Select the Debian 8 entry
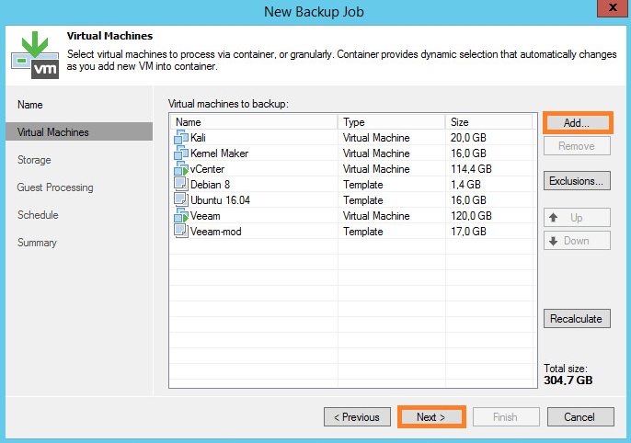 (x=210, y=185)
